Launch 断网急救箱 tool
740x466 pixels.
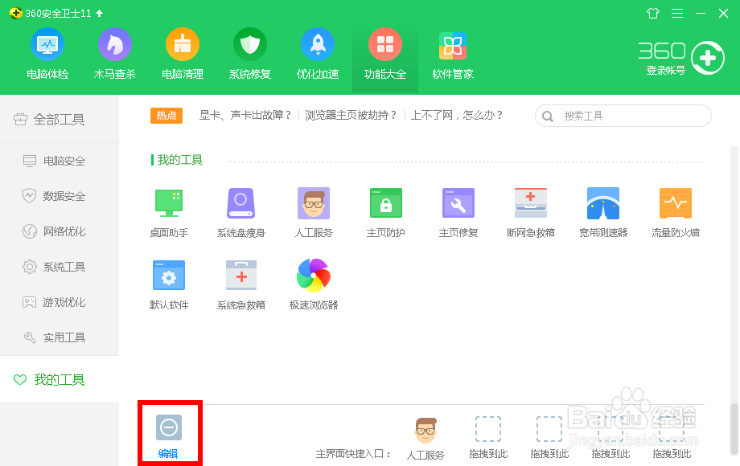pyautogui.click(x=531, y=212)
